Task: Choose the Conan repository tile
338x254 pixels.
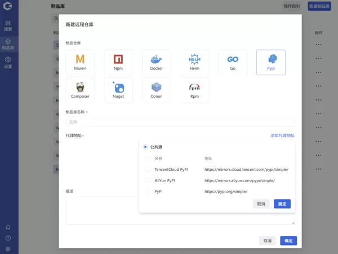Action: [x=156, y=90]
